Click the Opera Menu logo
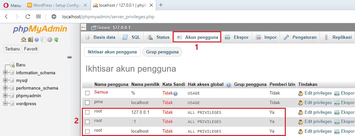 tap(6, 5)
